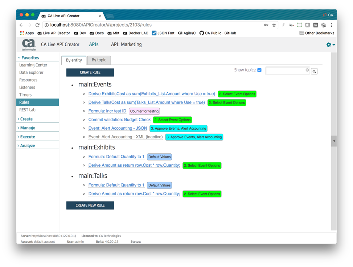
Task: Open Derive ExhibitsCost rule link
Action: click(x=152, y=94)
